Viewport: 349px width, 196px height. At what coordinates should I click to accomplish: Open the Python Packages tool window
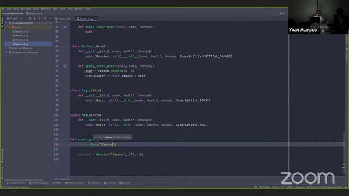pos(39,183)
